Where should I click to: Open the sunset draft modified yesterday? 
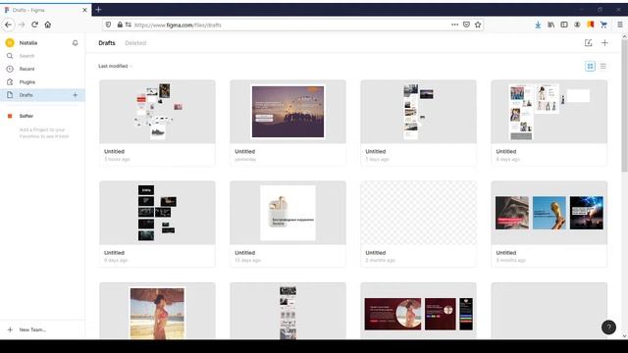[288, 123]
